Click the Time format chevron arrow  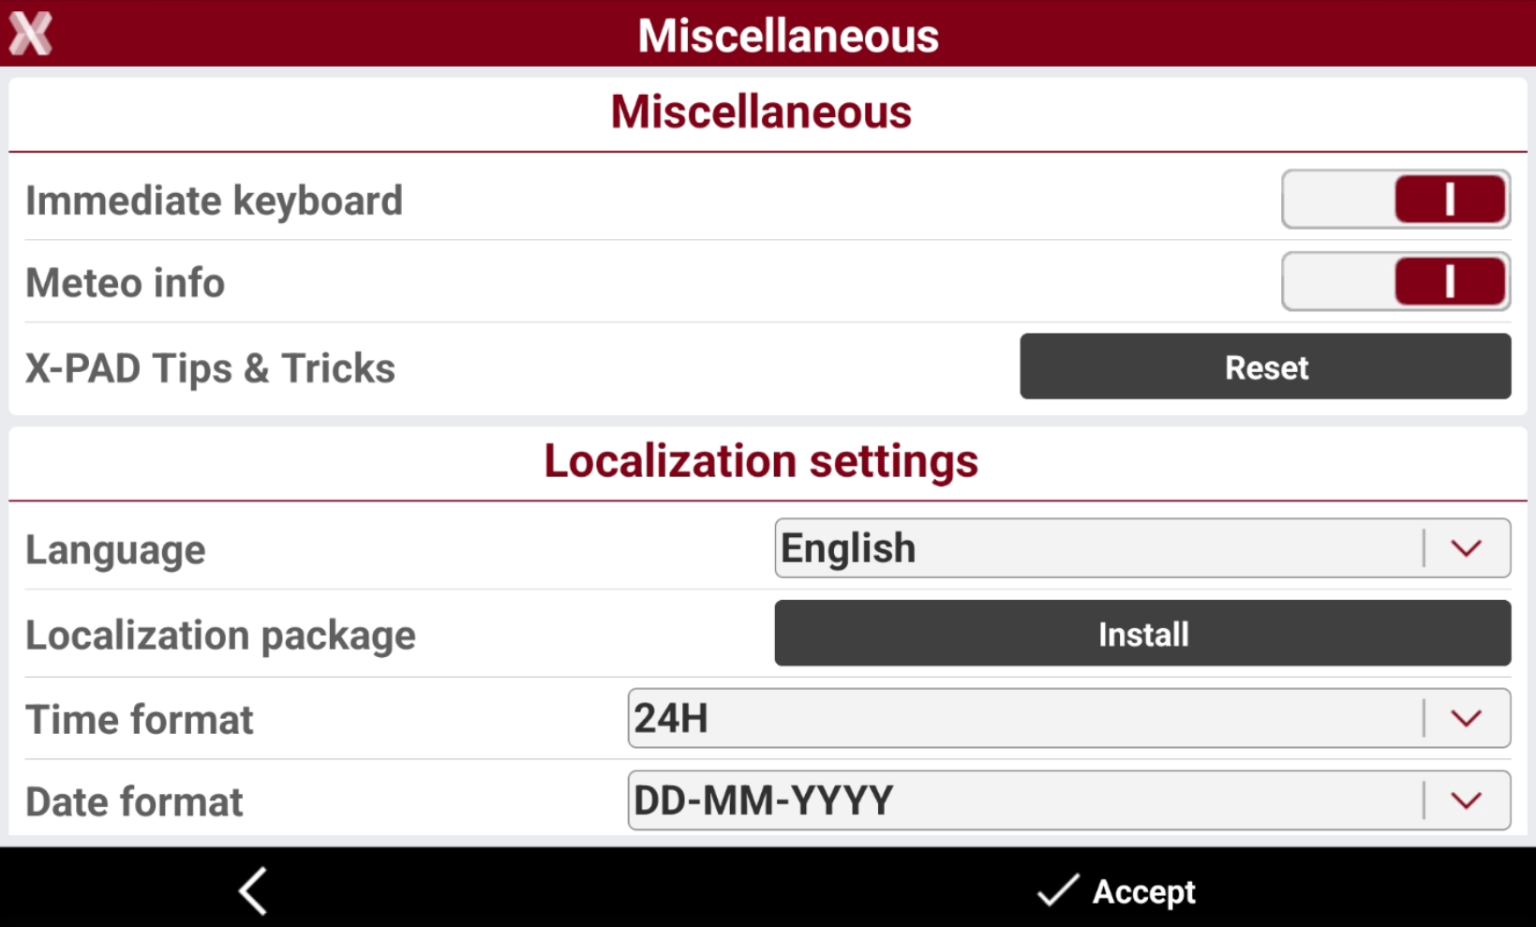[x=1467, y=719]
